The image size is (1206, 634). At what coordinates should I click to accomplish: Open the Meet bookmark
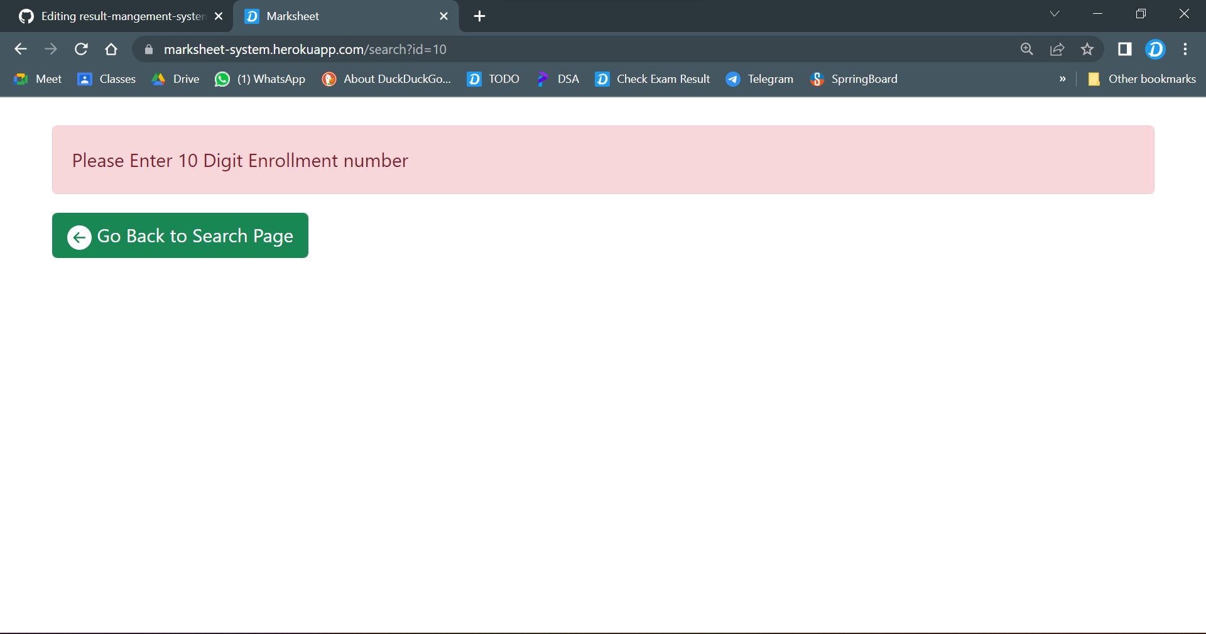pyautogui.click(x=38, y=79)
